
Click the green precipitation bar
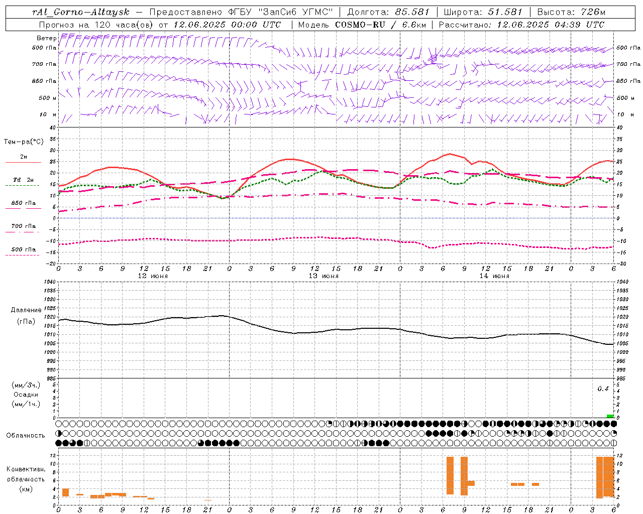pyautogui.click(x=610, y=416)
